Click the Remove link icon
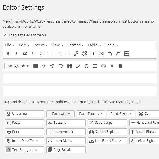 coord(84,54)
